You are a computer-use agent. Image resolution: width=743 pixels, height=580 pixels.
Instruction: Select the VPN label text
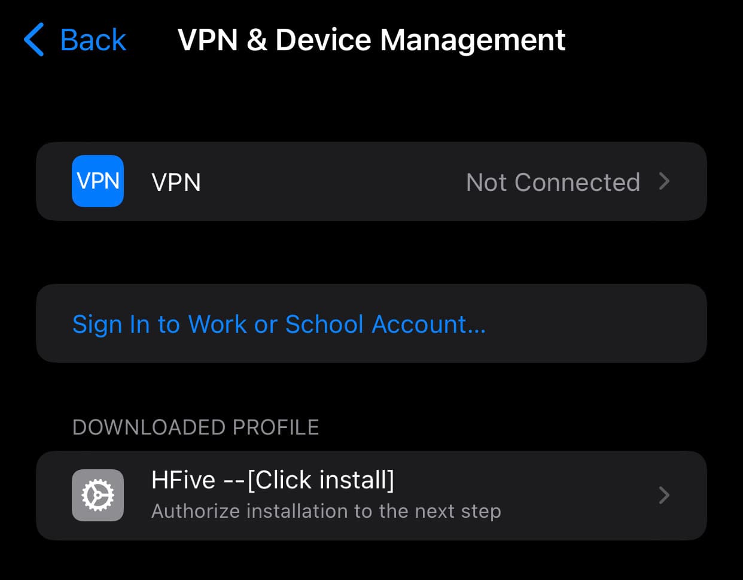(x=176, y=182)
